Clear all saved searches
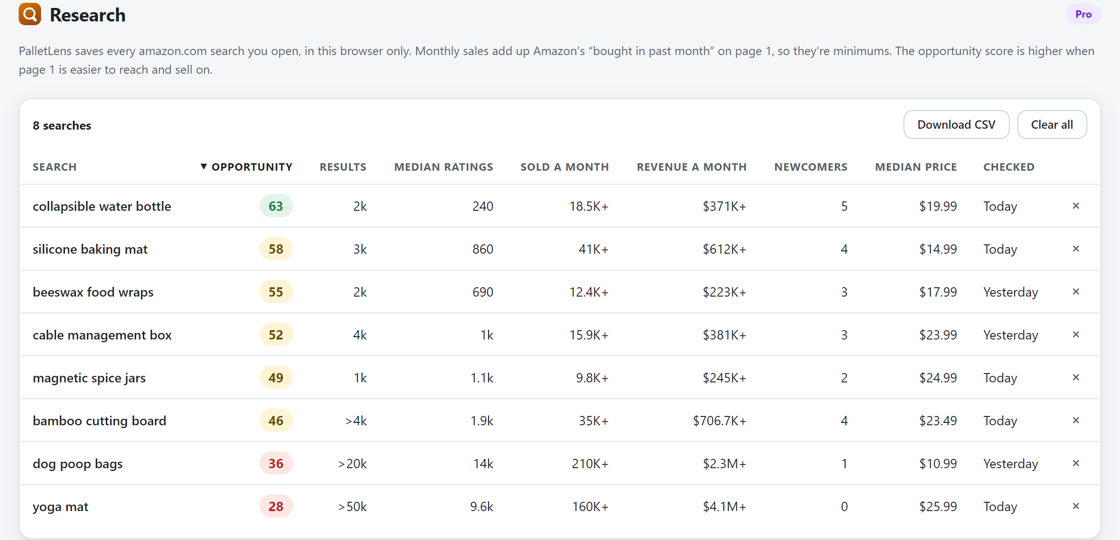 [1052, 125]
